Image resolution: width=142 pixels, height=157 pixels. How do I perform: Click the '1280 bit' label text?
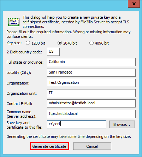tap(38, 43)
